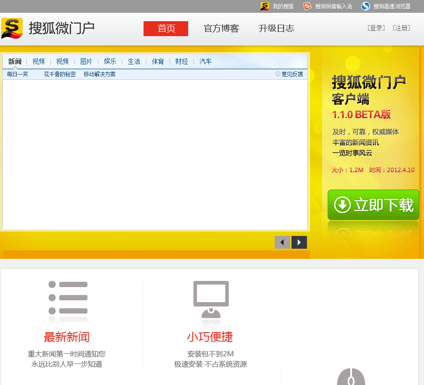Open 每日一笑 sub-link
The image size is (424, 385).
coord(18,74)
